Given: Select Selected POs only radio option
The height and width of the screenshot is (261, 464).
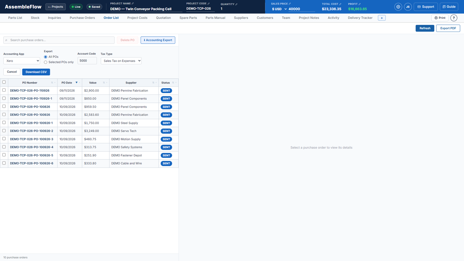Looking at the screenshot, I should coord(46,62).
